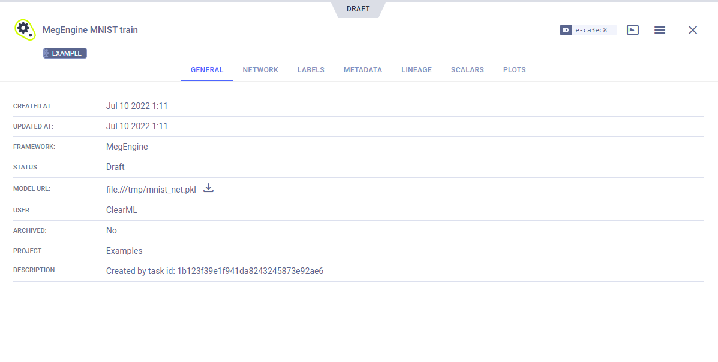Click the DRAFT status banner at top
The image size is (718, 362).
coord(358,9)
